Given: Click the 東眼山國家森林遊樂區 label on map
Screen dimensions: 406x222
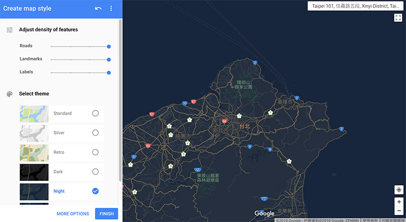Looking at the screenshot, I should point(208,178).
